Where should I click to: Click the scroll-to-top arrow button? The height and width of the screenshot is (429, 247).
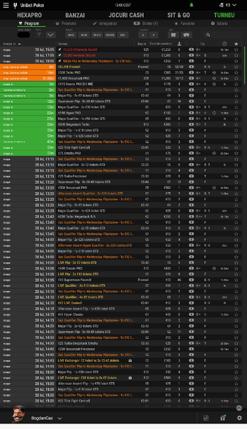(x=239, y=408)
